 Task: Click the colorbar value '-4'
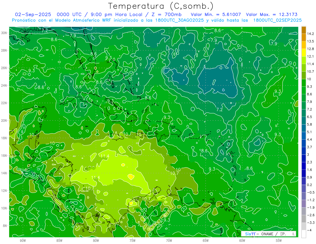point(309,230)
